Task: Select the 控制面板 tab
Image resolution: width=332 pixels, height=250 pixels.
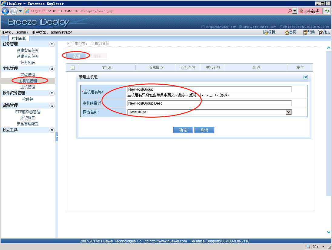Action: pos(19,38)
